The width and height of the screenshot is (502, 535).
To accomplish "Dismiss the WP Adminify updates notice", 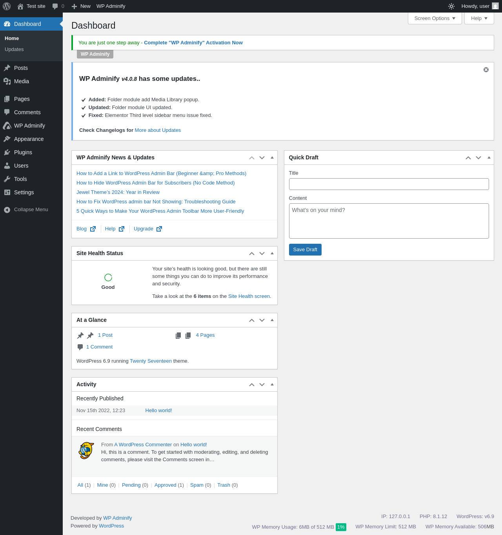I will (x=486, y=70).
